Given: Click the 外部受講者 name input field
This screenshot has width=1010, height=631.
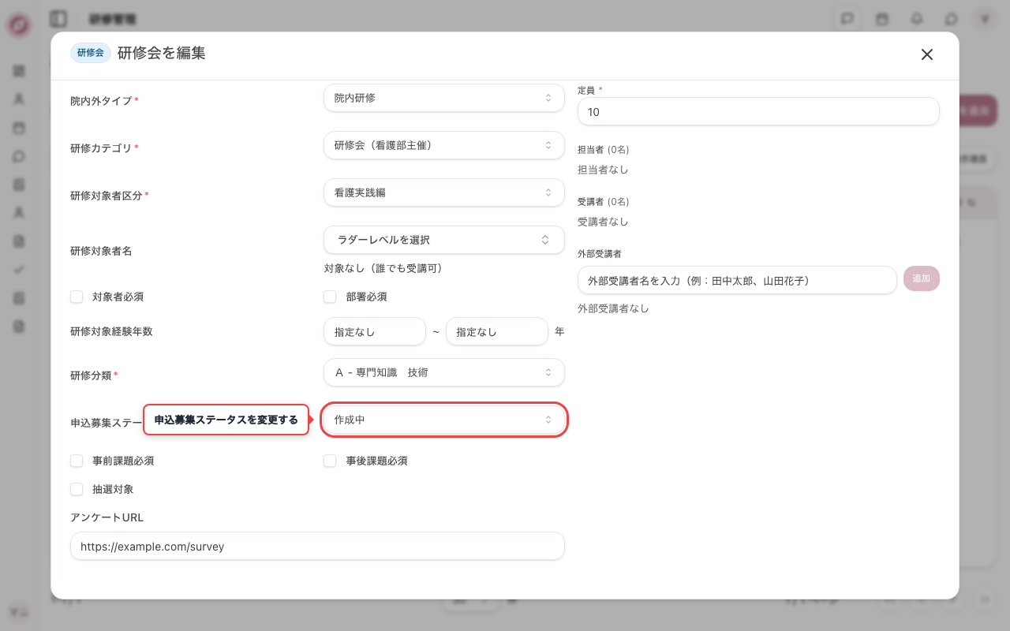Looking at the screenshot, I should [x=737, y=280].
